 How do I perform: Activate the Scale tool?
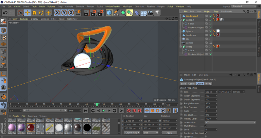(x=34, y=13)
